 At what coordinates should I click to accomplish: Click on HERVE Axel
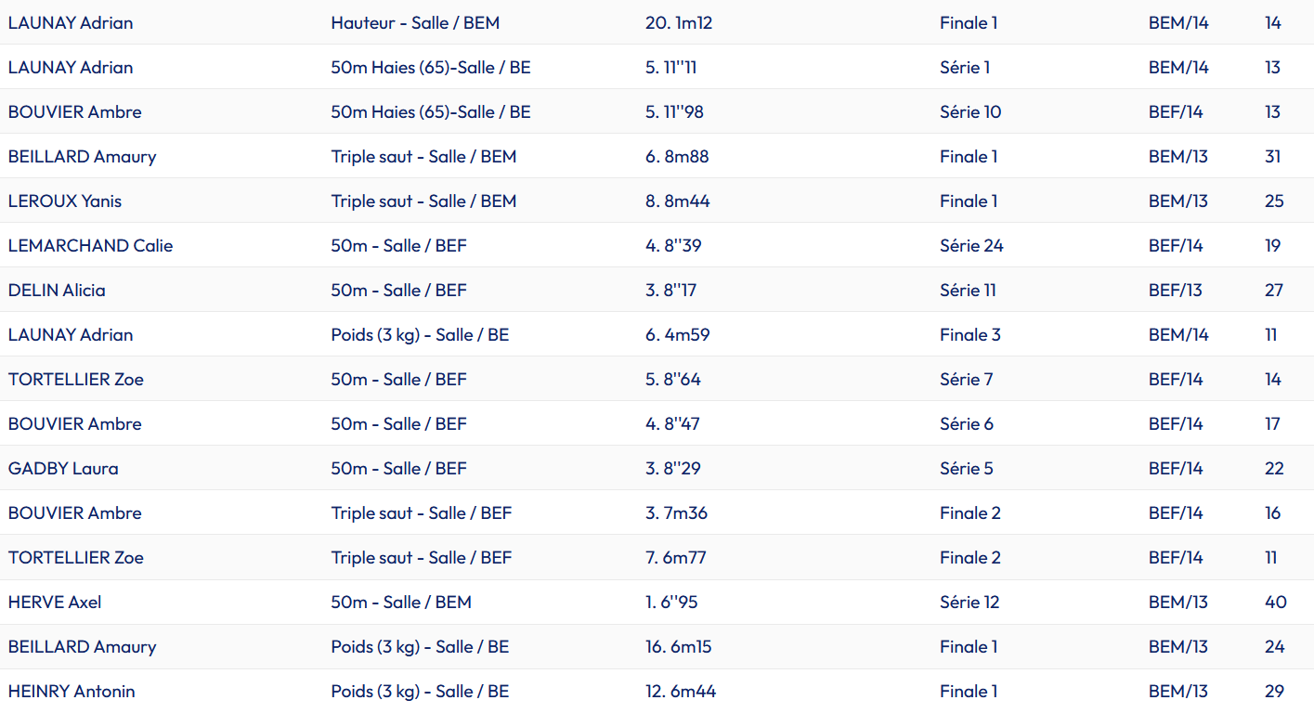(55, 603)
